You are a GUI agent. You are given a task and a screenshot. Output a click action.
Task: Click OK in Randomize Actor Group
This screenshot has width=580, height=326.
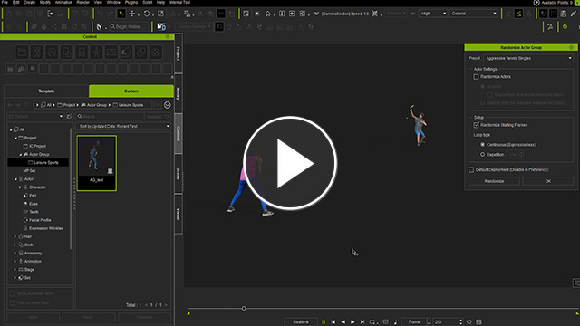click(x=547, y=181)
